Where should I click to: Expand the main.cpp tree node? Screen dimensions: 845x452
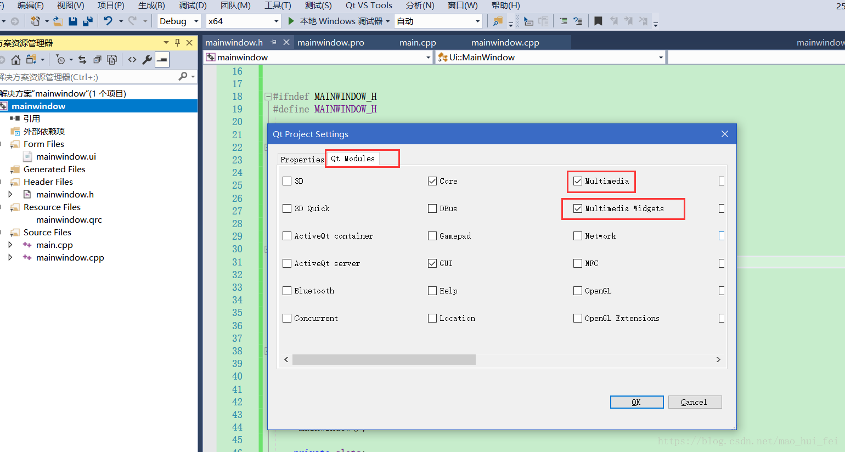coord(10,245)
